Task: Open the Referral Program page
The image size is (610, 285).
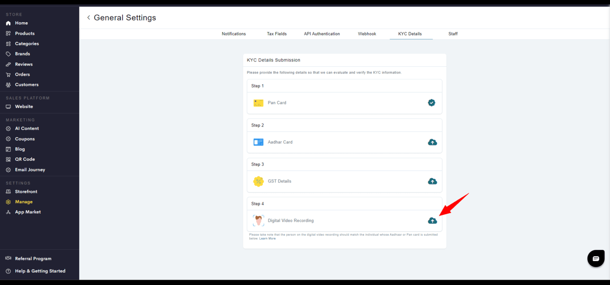Action: click(33, 259)
